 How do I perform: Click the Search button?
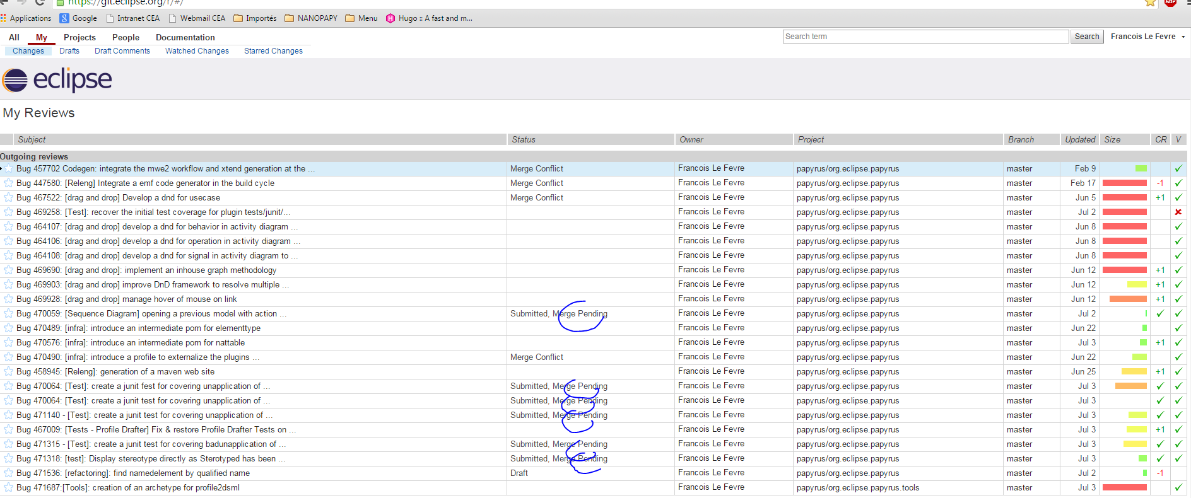[1087, 37]
